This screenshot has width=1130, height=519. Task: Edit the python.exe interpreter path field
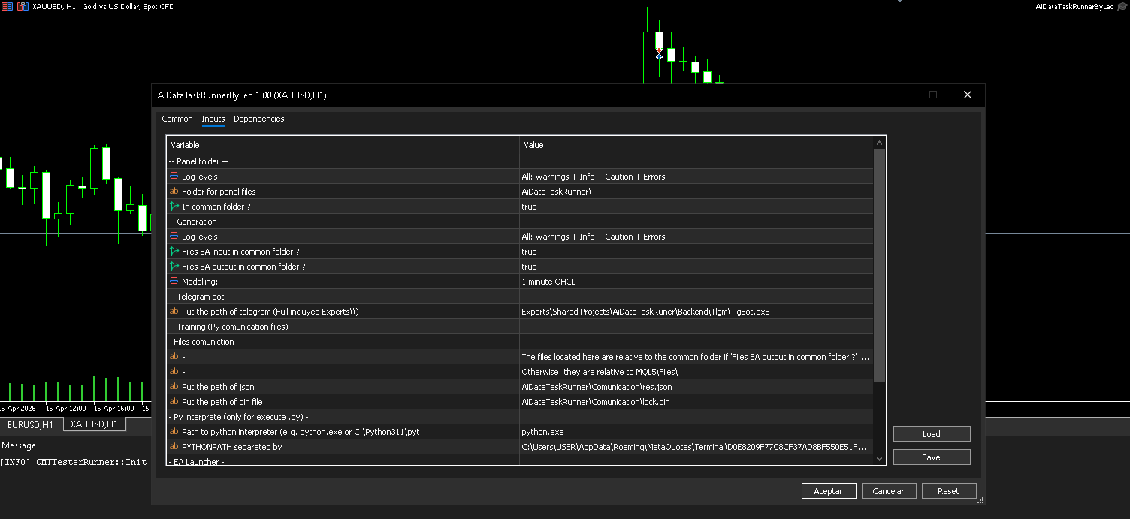pos(695,432)
